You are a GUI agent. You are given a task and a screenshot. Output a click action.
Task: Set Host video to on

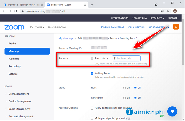pyautogui.click(x=125, y=88)
